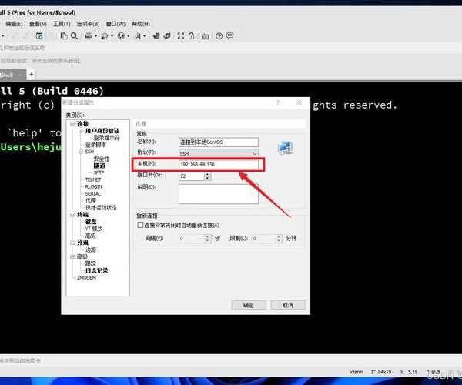Click the host field with 192.168.44.130
Viewport: 462px width, 385px height.
pos(219,165)
